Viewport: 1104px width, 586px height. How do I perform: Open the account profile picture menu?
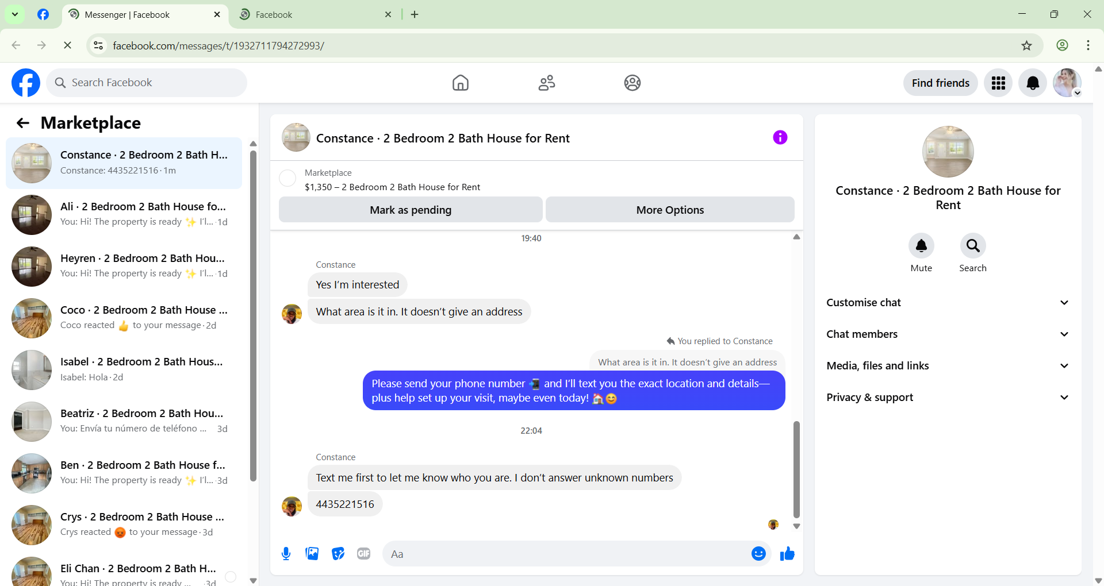click(x=1067, y=83)
